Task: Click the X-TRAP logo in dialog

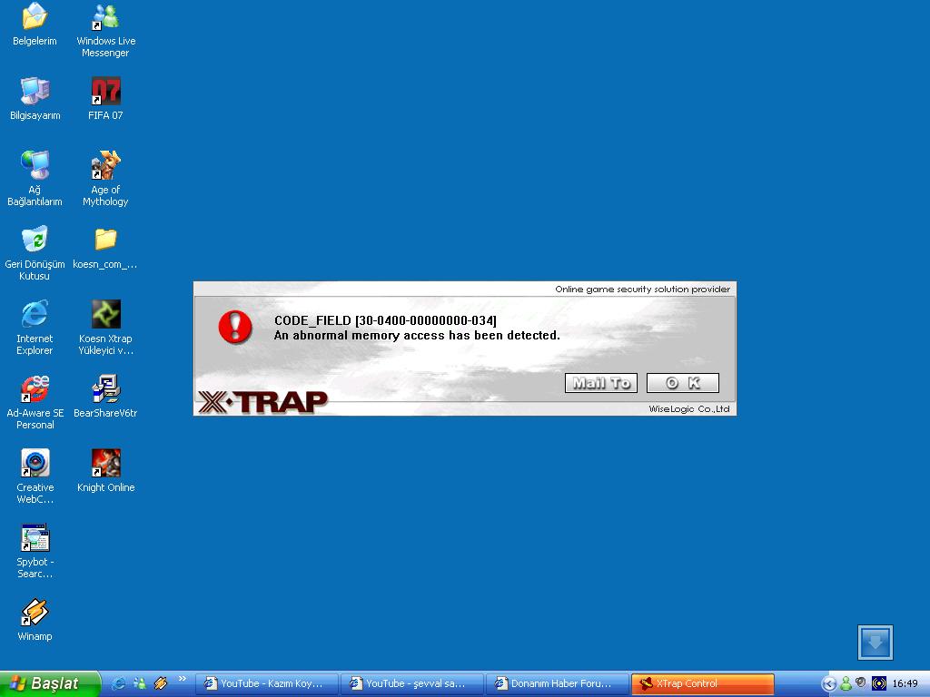Action: coord(262,402)
